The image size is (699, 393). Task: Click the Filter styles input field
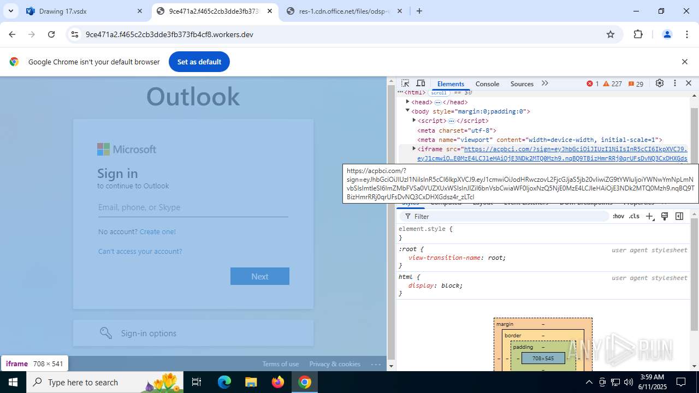(505, 216)
